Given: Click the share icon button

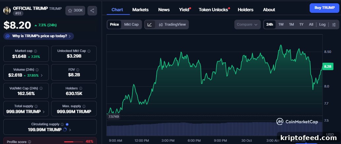Looking at the screenshot, I should pos(92,11).
